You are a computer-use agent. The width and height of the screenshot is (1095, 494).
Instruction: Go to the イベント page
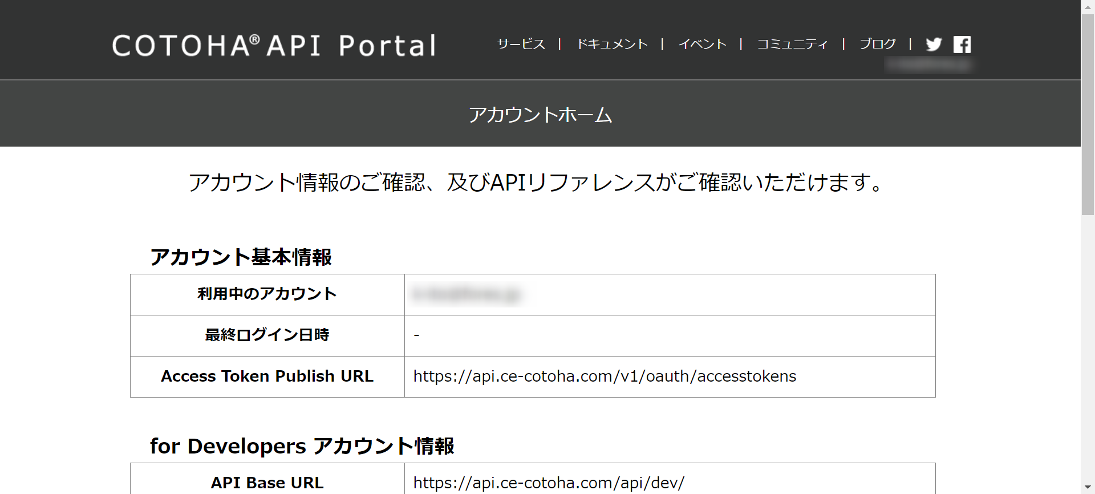(x=703, y=44)
